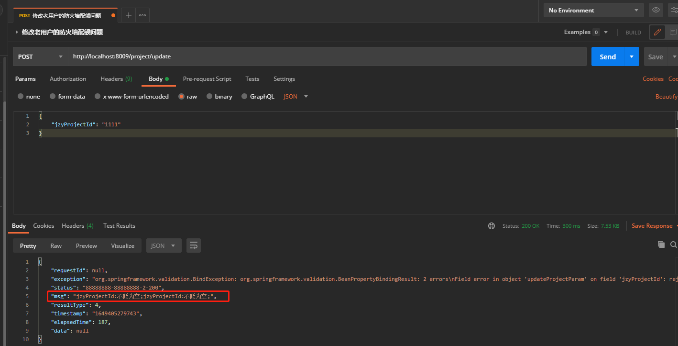Click the Time: 300 ms text

tap(563, 226)
